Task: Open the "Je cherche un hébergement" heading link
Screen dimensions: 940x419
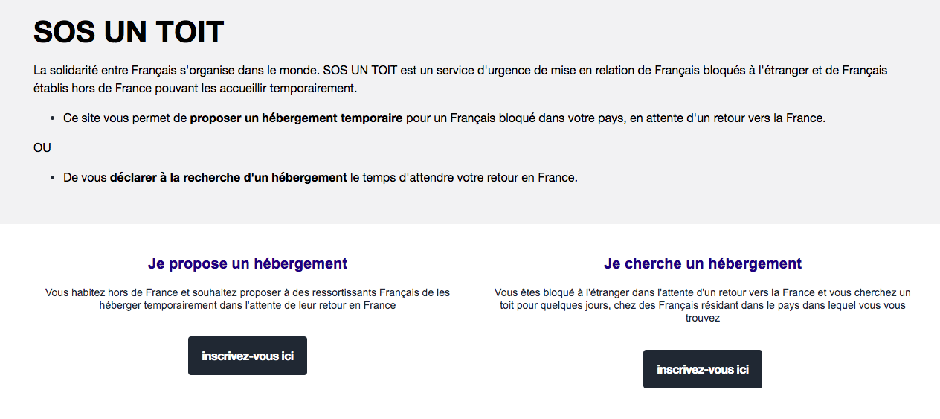Action: coord(703,263)
